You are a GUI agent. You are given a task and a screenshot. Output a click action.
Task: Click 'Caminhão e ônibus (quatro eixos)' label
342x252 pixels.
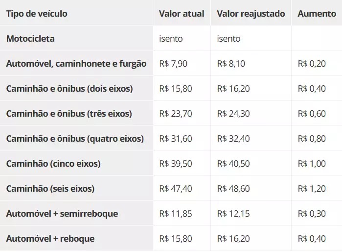[x=75, y=138]
